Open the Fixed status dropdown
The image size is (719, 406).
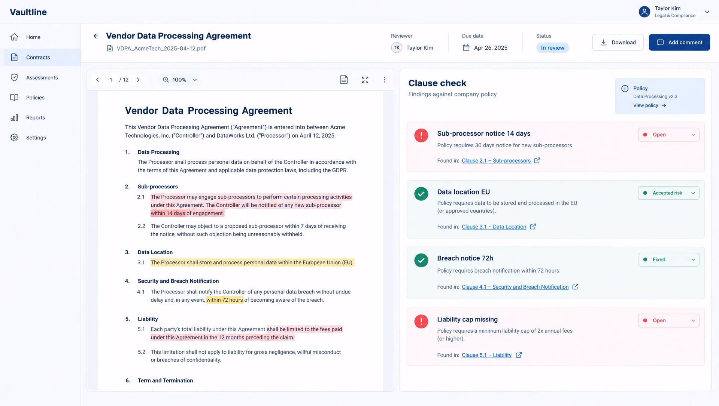[668, 259]
